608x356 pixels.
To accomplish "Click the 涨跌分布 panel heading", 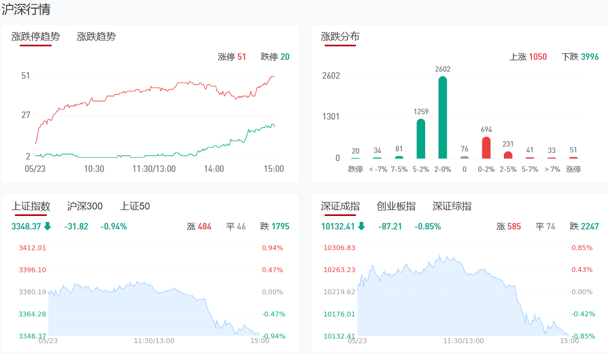I will [x=340, y=37].
